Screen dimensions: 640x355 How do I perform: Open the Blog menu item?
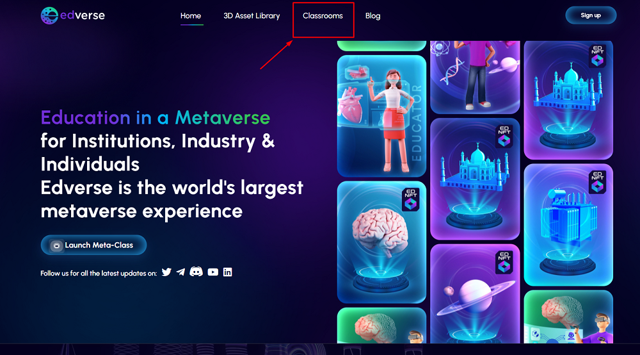click(372, 16)
